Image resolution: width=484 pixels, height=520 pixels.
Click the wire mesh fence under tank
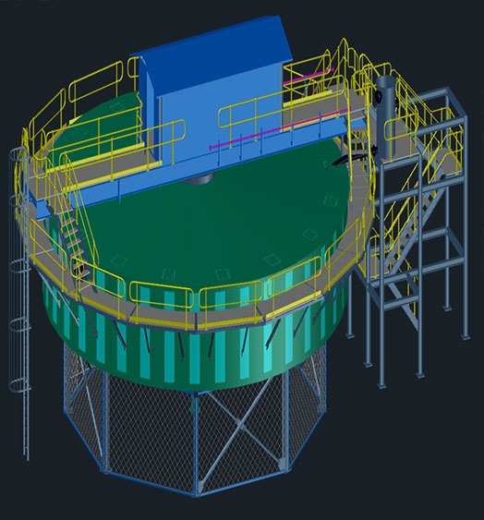coord(196,428)
